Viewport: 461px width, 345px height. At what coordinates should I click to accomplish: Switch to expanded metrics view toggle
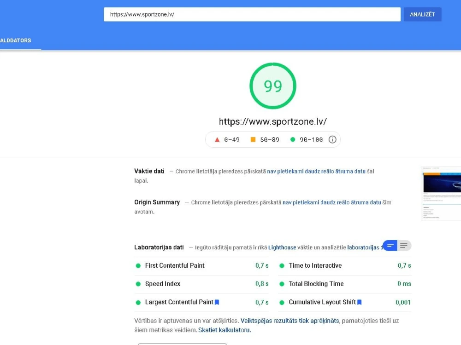coord(404,246)
